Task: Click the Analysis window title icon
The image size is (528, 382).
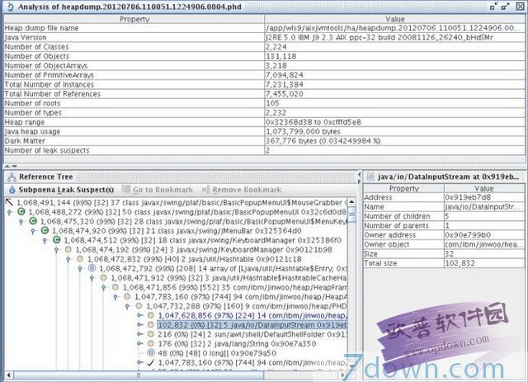Action: 11,7
